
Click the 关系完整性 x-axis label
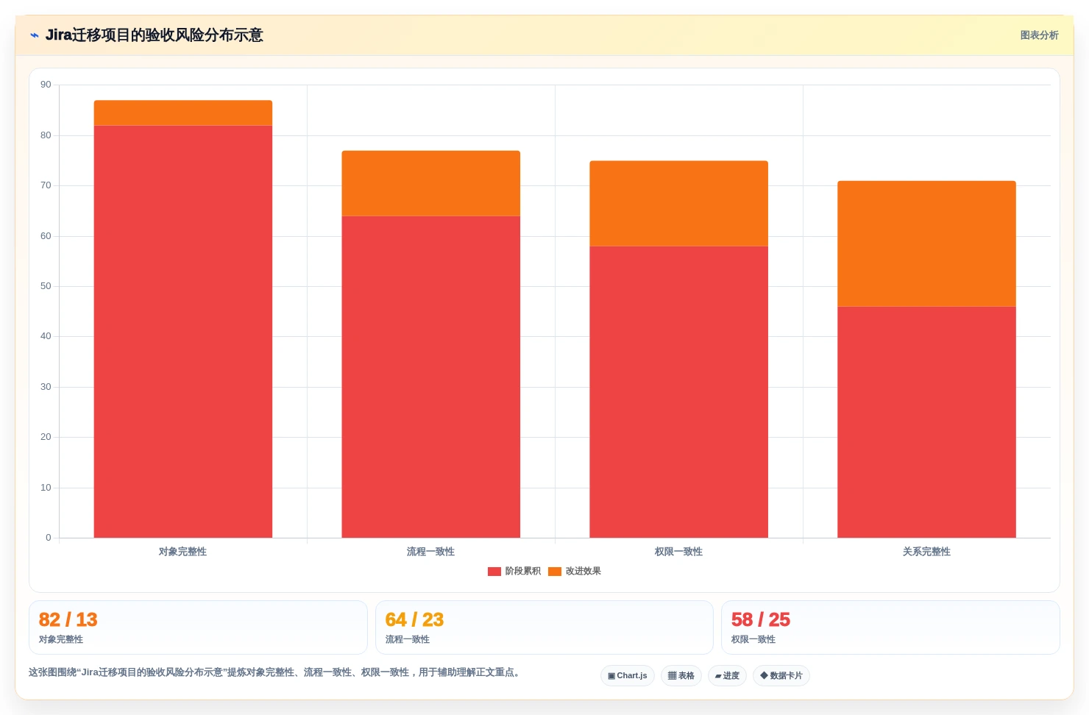[927, 552]
